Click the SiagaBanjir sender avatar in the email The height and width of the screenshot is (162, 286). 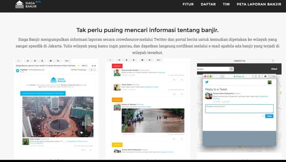pos(18,71)
